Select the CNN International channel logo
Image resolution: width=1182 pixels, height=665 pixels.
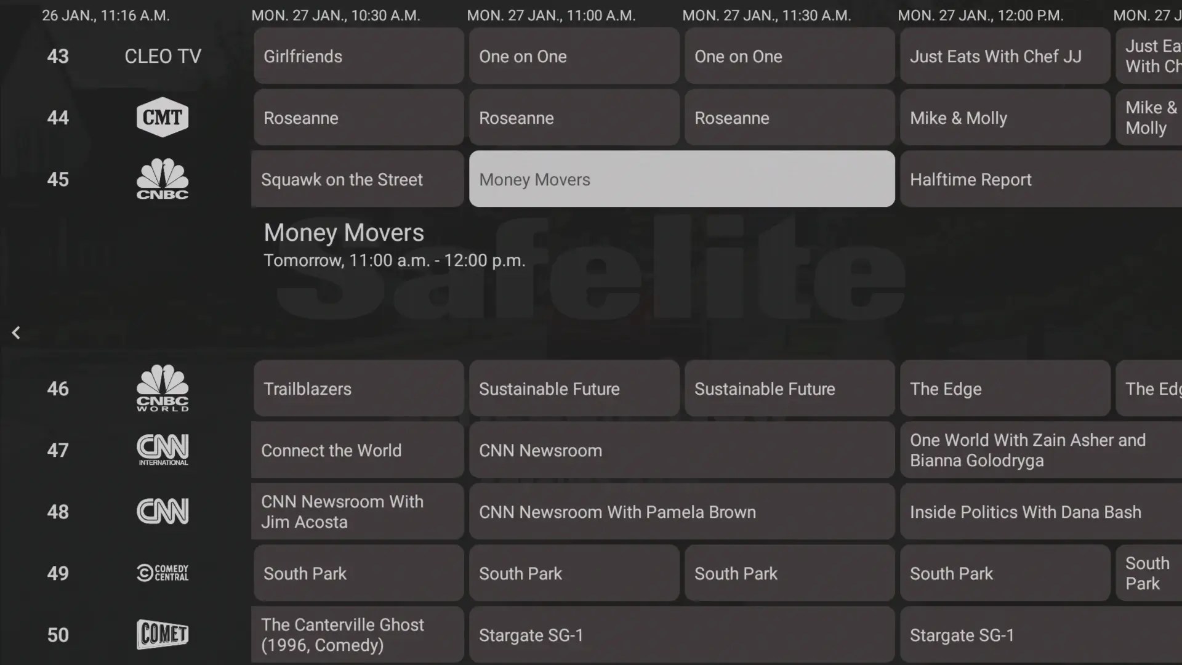click(163, 450)
